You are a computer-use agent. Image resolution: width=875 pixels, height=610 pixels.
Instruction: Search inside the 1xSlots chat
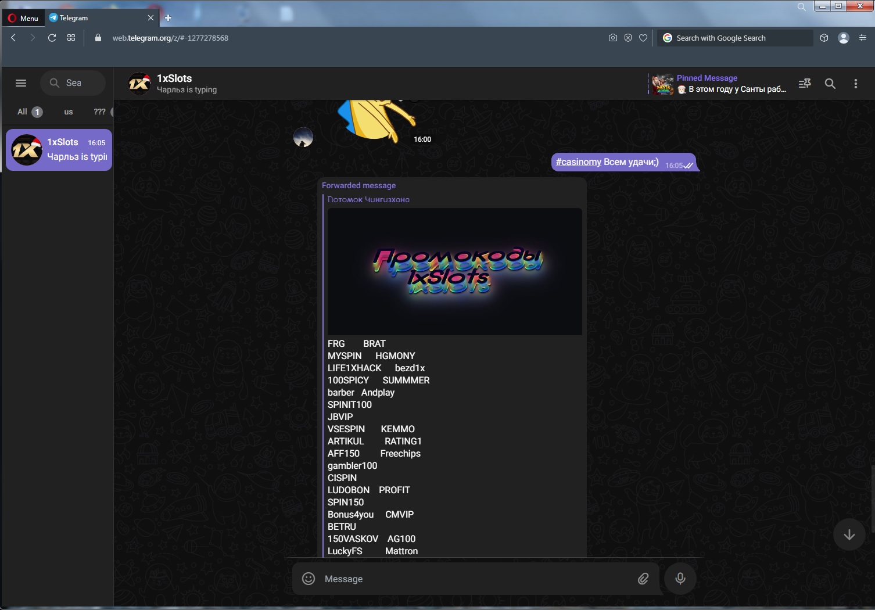pyautogui.click(x=830, y=84)
